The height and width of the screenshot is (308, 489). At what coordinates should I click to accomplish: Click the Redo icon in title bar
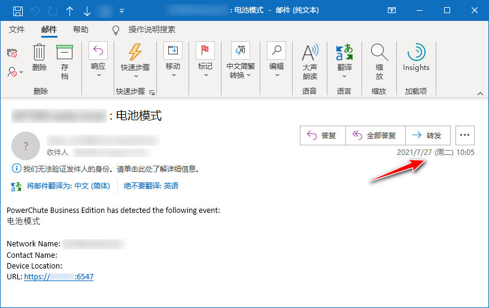point(53,11)
